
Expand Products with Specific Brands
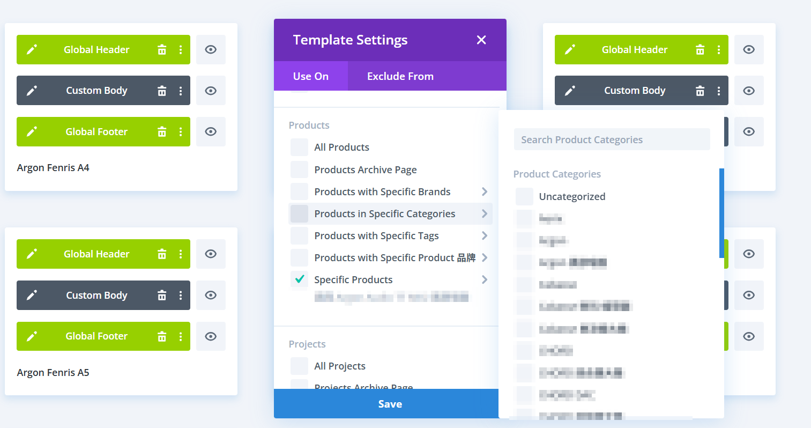484,191
